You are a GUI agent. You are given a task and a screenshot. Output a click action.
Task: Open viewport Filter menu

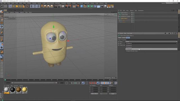coord(26,12)
